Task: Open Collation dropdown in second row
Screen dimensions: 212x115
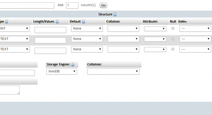Action: (123, 39)
